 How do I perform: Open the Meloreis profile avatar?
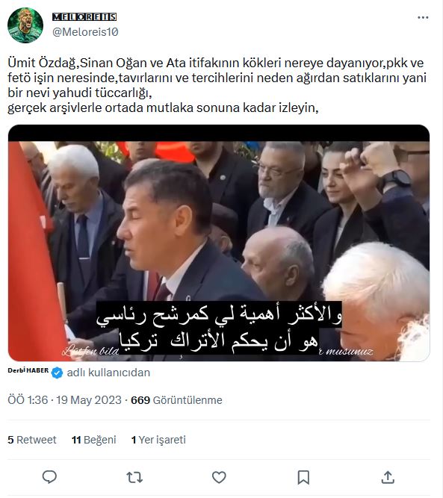[25, 25]
